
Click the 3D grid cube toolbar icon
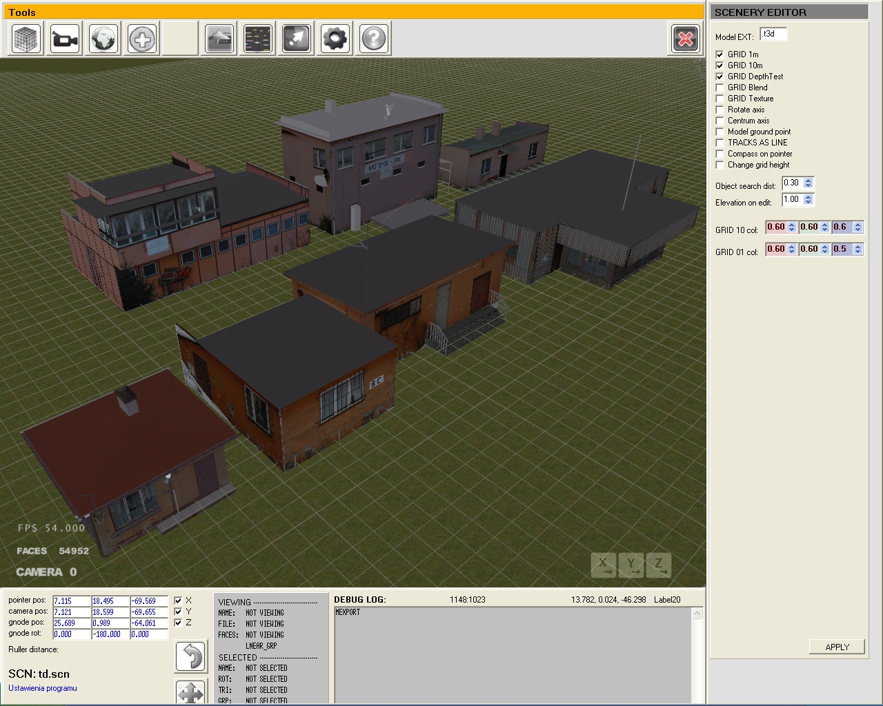click(27, 39)
